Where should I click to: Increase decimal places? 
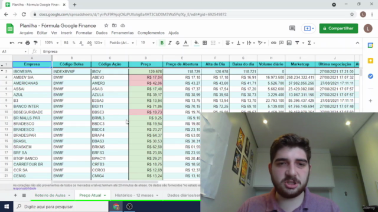89,43
